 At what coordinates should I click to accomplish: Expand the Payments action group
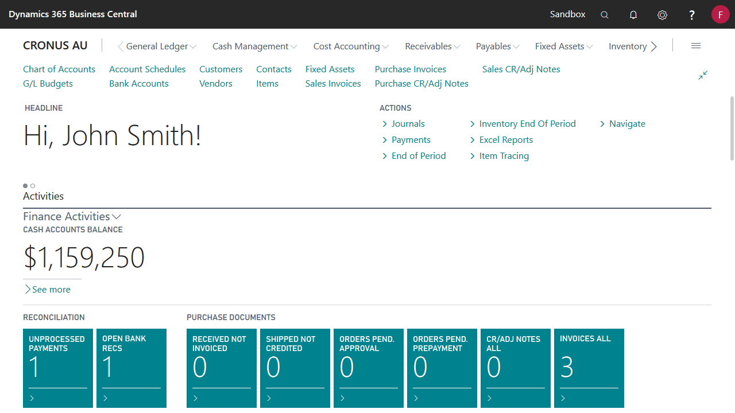tap(406, 140)
